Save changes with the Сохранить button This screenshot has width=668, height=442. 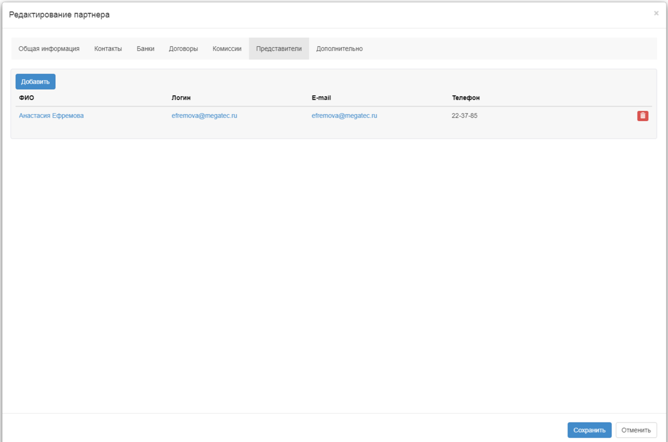(589, 430)
